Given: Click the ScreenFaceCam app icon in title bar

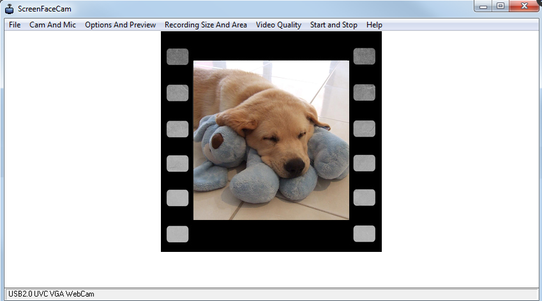Looking at the screenshot, I should (x=9, y=8).
